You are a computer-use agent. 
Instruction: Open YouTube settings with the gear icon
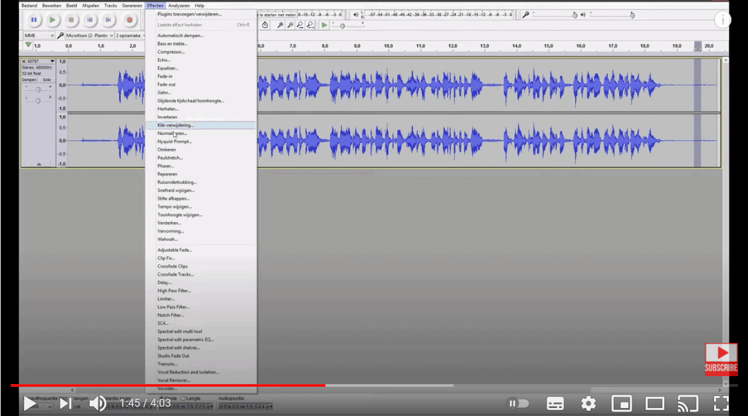(x=588, y=403)
